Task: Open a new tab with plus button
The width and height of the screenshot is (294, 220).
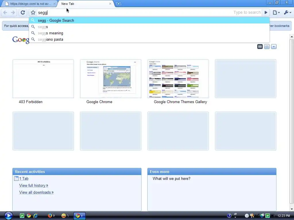Action: point(119,3)
